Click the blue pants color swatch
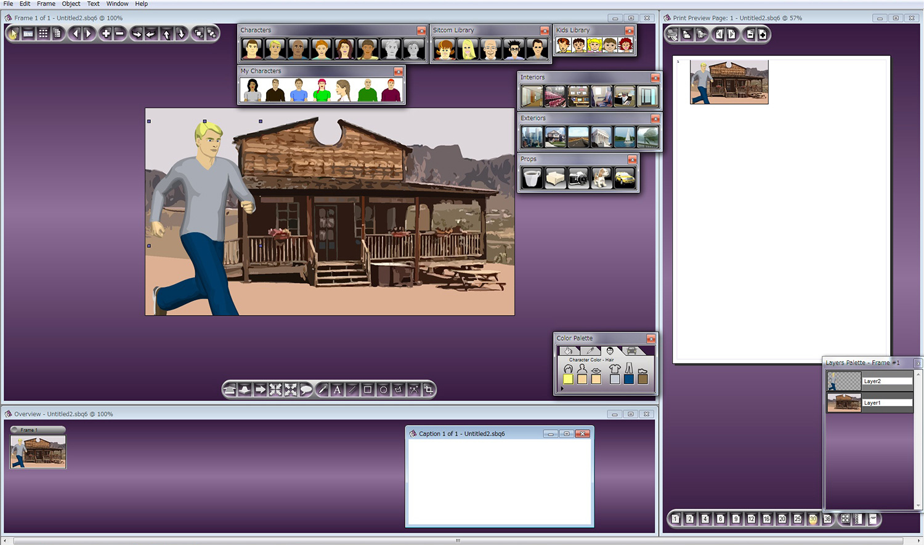The width and height of the screenshot is (924, 545). pyautogui.click(x=628, y=379)
